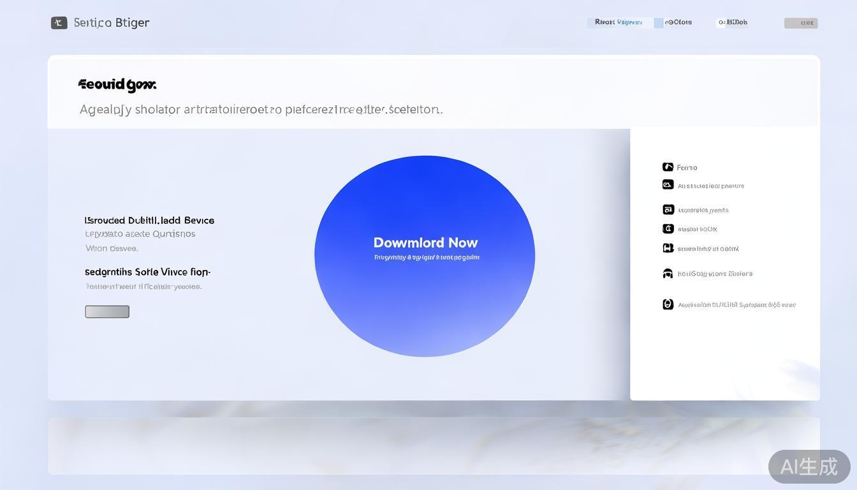Select the headphone-shaped icon in the right panel
This screenshot has width=857, height=490.
[668, 274]
